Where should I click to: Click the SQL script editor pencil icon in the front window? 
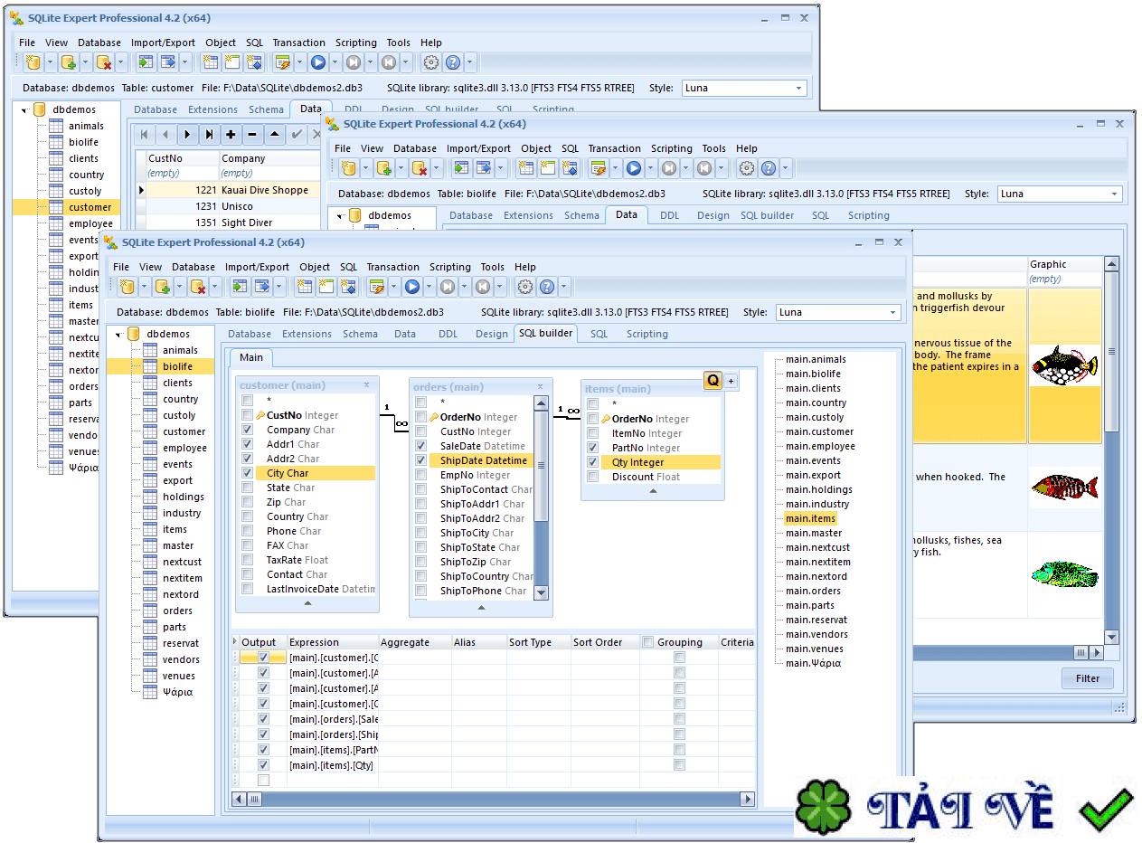point(376,287)
